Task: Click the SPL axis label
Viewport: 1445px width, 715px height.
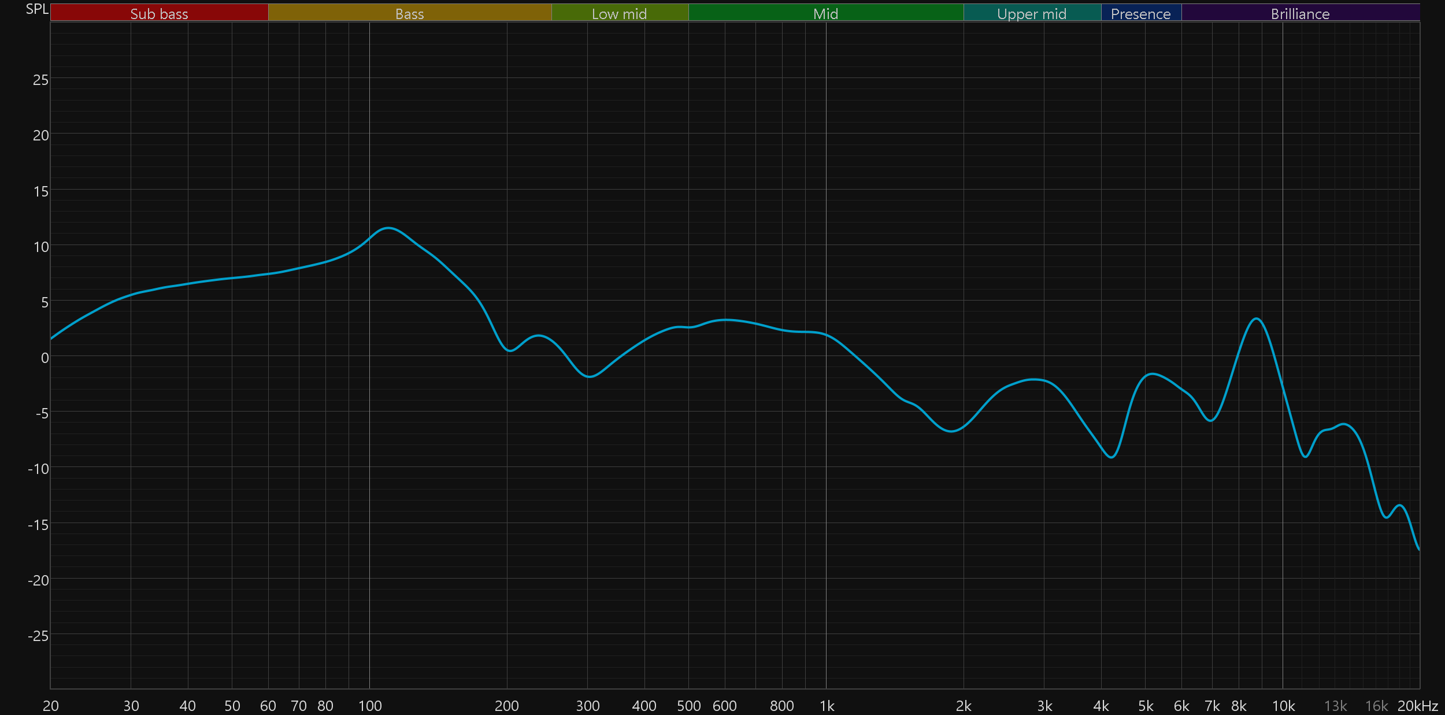Action: click(37, 9)
